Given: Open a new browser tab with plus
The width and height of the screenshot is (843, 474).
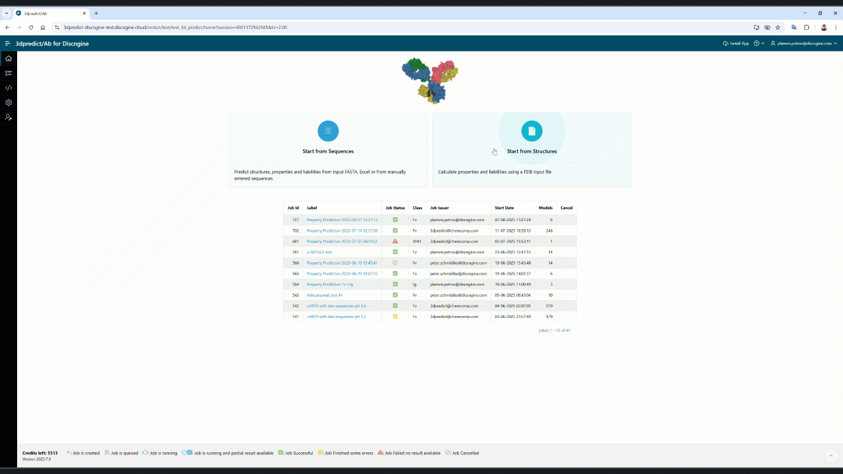Looking at the screenshot, I should point(96,13).
